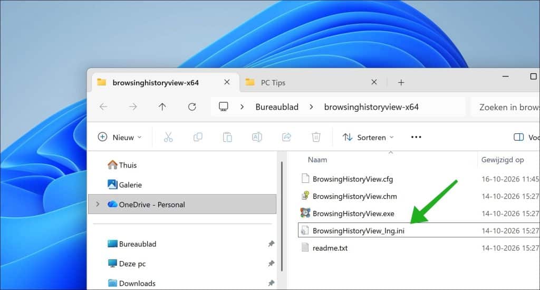Click the BrowsingHistoryView.cfg file icon
The width and height of the screenshot is (540, 290).
pos(305,178)
